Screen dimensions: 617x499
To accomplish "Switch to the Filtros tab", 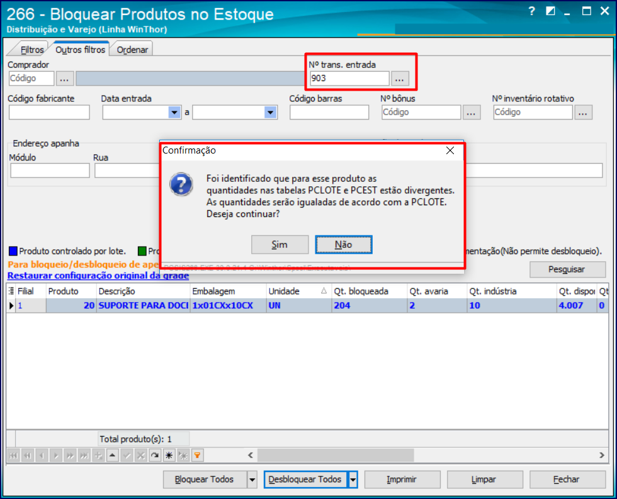I will pos(30,50).
